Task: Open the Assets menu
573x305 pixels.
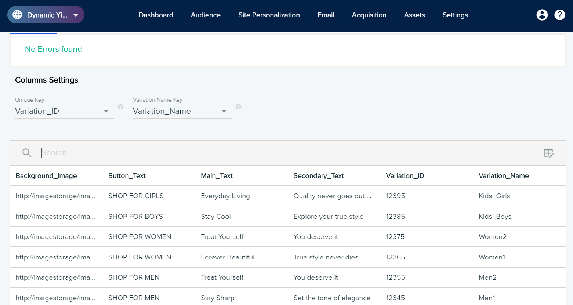Action: click(x=414, y=15)
